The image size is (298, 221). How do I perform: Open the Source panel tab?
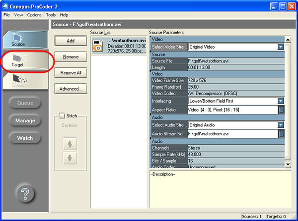[25, 40]
